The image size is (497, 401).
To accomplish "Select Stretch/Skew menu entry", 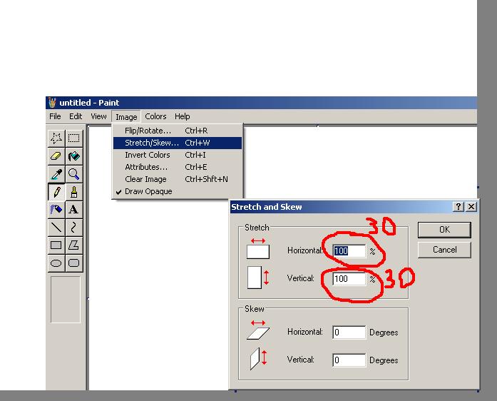I will click(178, 143).
